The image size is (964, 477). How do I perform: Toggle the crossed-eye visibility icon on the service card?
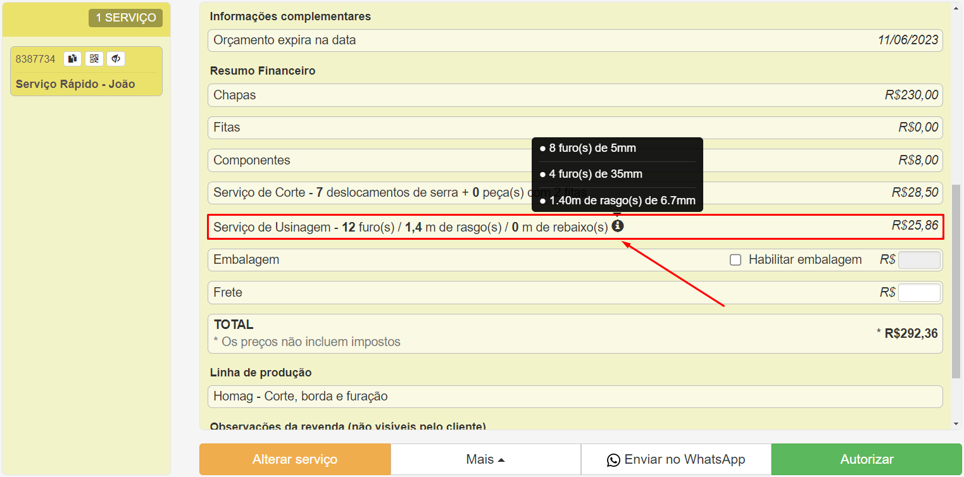[116, 59]
